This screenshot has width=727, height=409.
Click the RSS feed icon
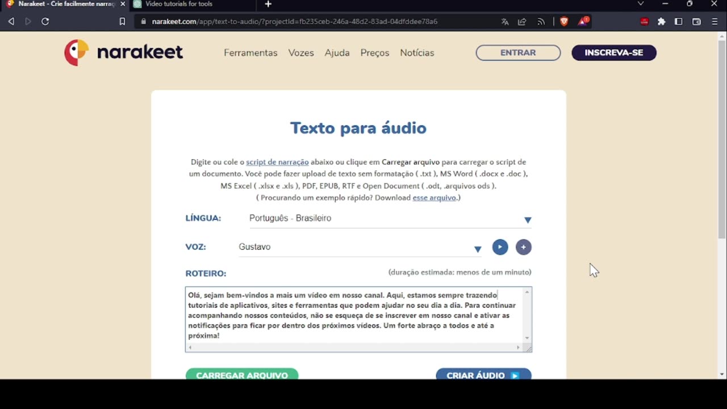[x=541, y=22]
